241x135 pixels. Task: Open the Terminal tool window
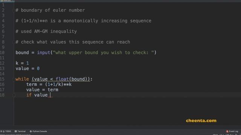pos(20,131)
